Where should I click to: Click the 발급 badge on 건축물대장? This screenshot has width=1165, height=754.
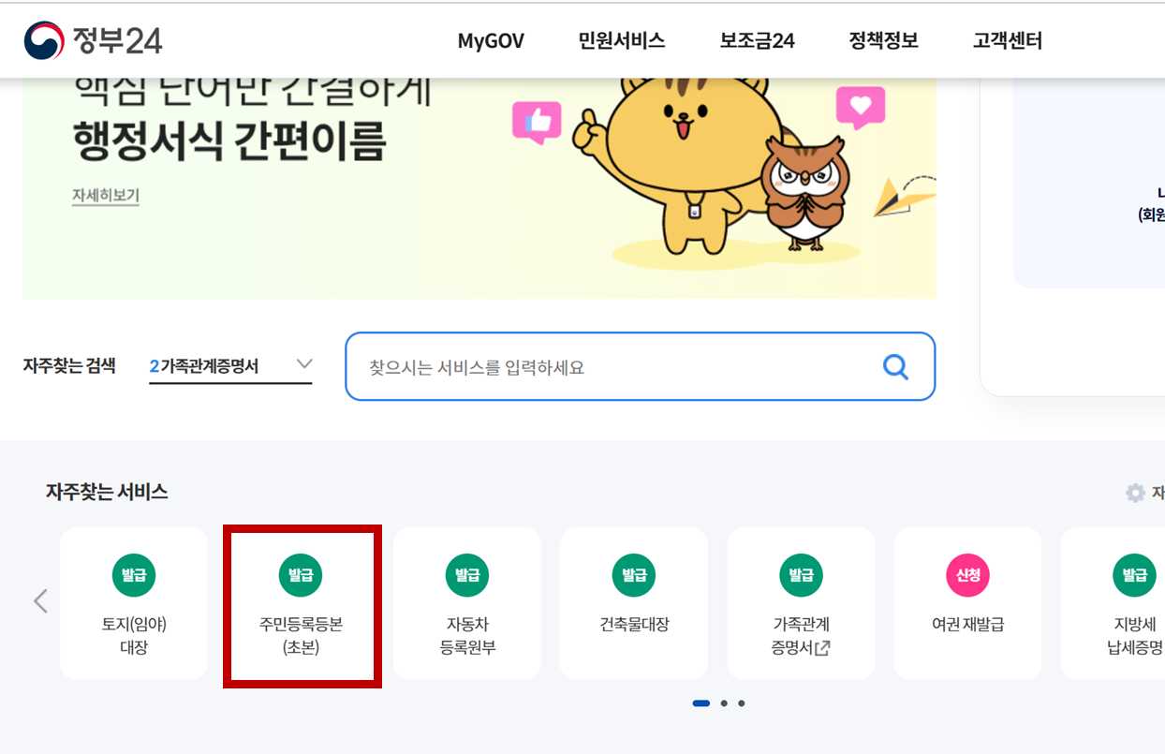click(634, 575)
